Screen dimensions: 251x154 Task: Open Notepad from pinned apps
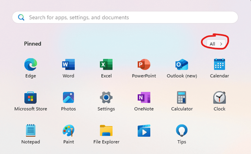point(31,131)
